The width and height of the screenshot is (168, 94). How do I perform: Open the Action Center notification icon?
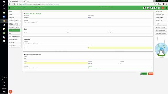coord(4,92)
